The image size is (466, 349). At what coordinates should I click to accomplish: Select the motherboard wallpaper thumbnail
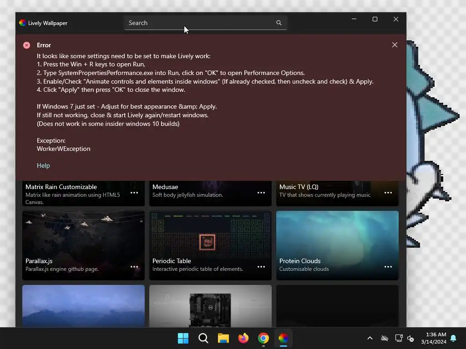point(210,306)
